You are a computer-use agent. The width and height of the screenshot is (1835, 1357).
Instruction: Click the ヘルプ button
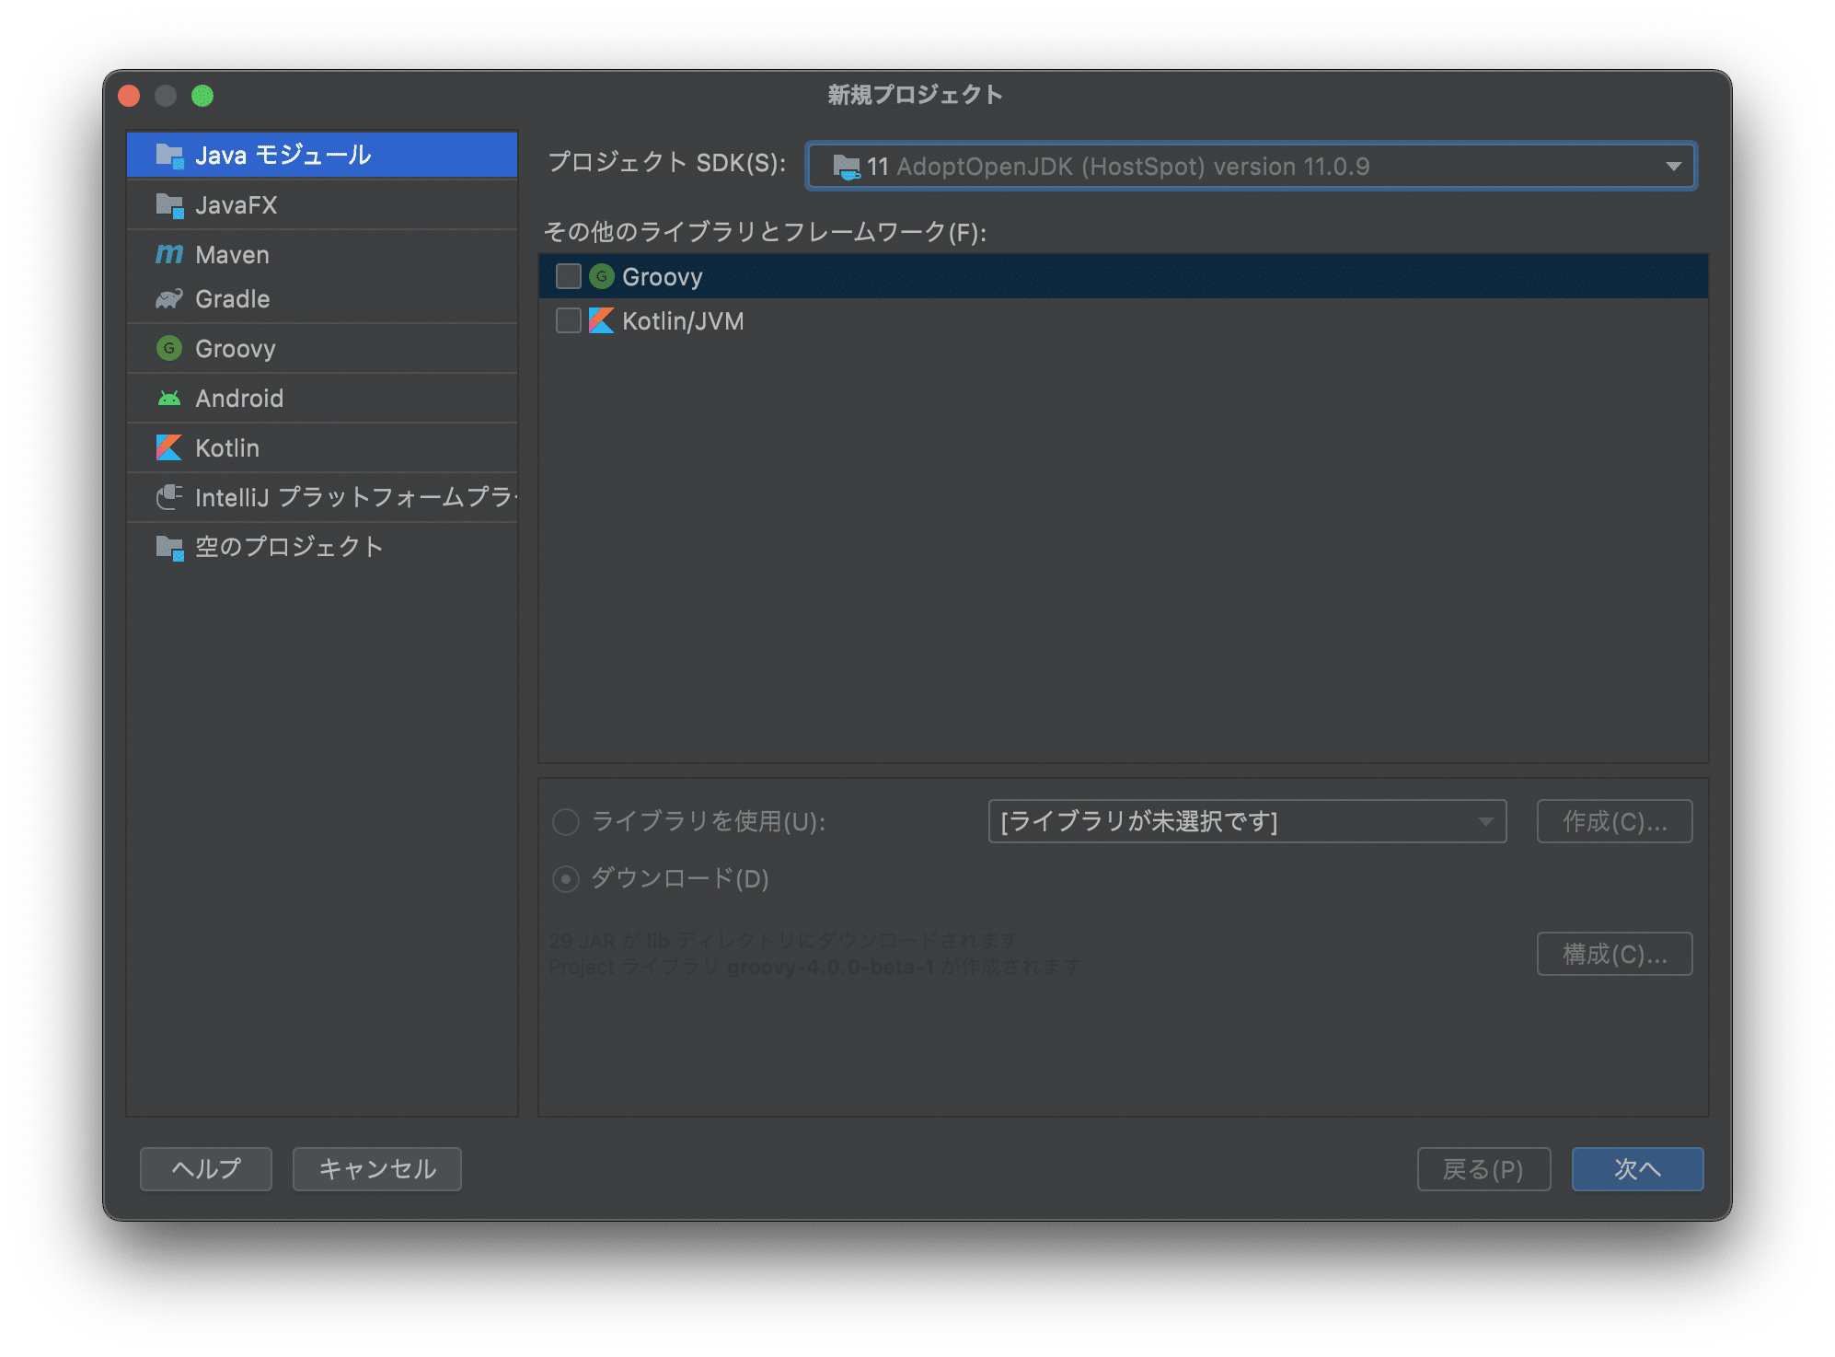(x=206, y=1169)
